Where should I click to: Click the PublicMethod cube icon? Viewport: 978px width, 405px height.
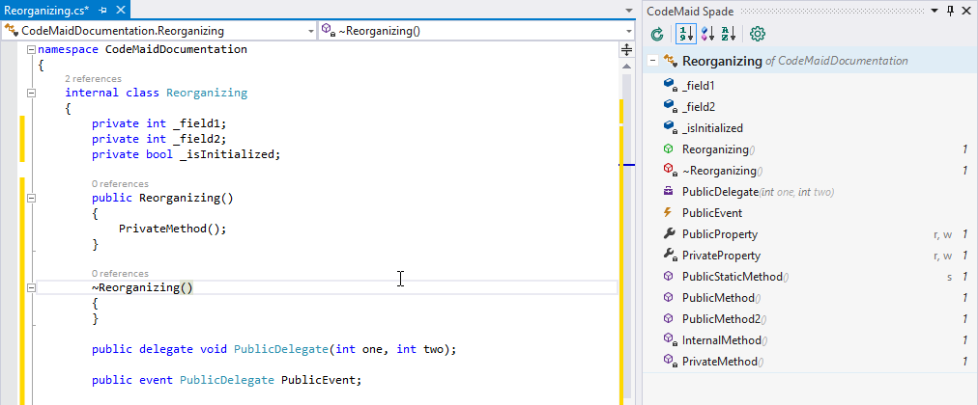[669, 298]
